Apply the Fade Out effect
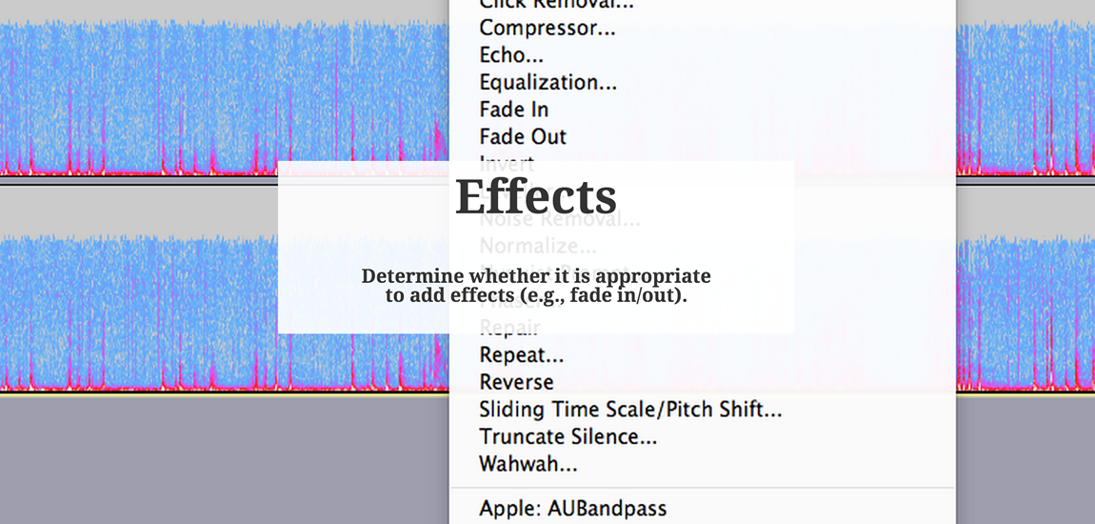 pyautogui.click(x=523, y=137)
